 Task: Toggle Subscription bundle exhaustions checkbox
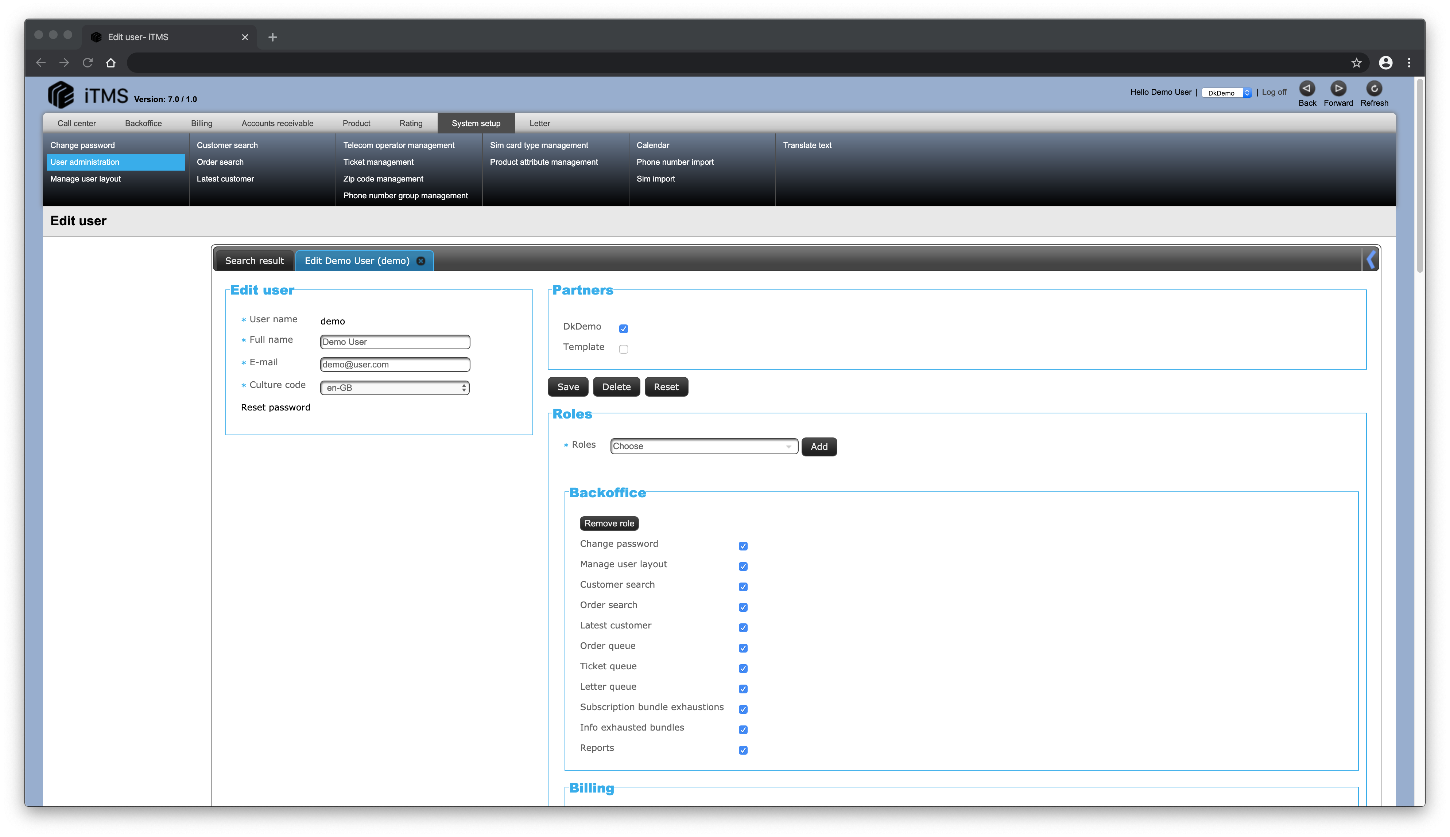click(x=743, y=709)
